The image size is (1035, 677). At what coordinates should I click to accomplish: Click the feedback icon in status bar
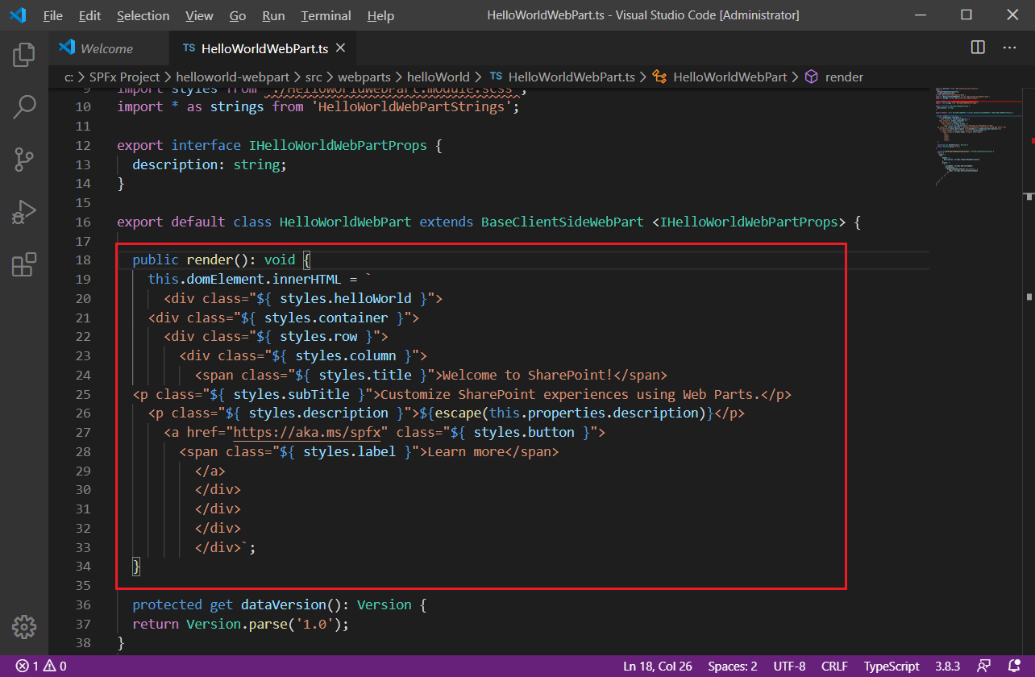tap(983, 667)
